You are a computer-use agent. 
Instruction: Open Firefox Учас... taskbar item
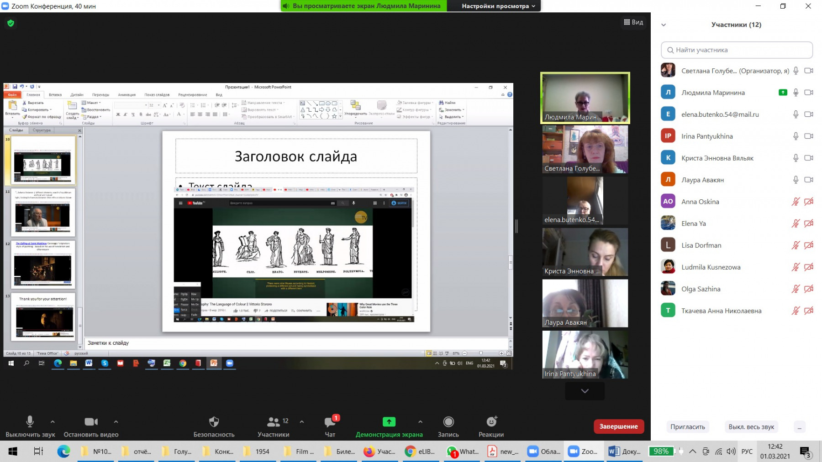pyautogui.click(x=380, y=452)
